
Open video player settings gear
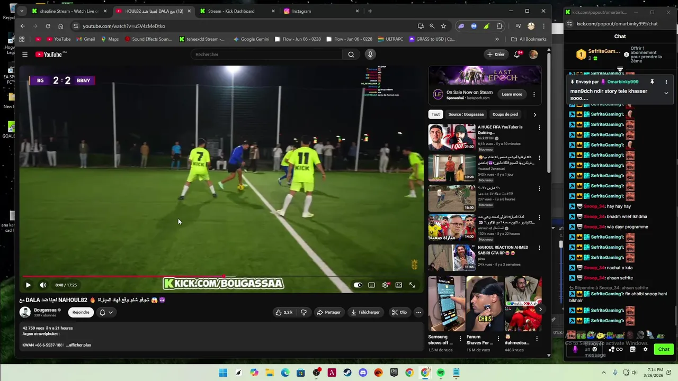[385, 285]
